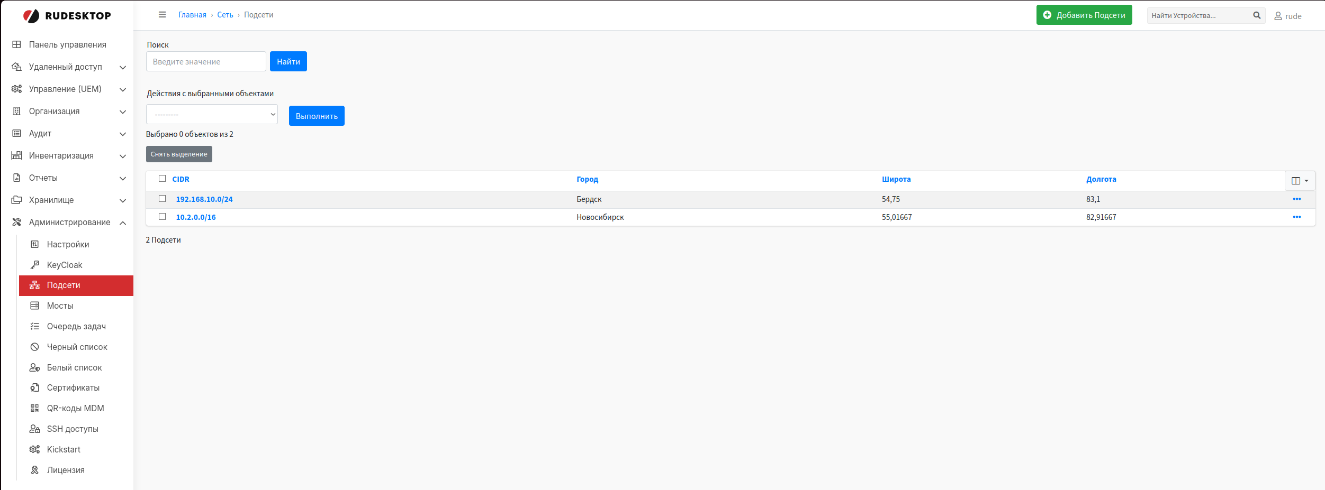Select Мосты in the sidebar menu
This screenshot has width=1325, height=490.
coord(61,306)
